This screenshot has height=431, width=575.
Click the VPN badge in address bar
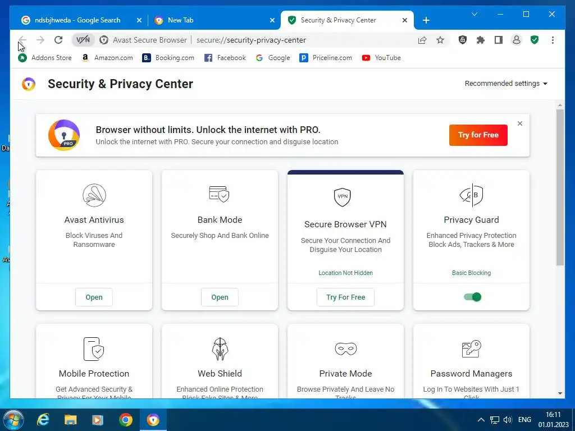click(83, 40)
